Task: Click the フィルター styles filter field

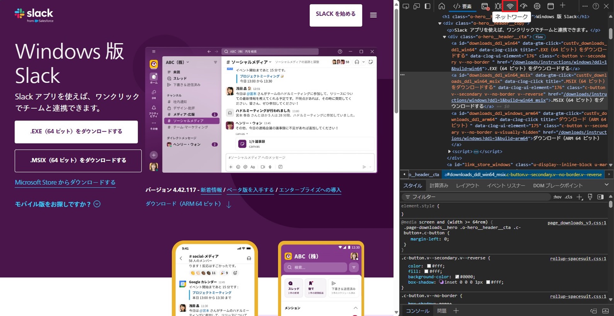Action: (x=476, y=197)
